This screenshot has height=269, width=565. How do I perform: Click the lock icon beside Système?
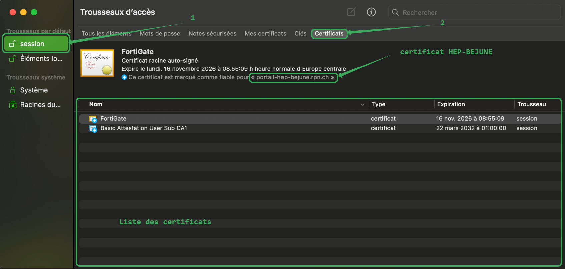tap(13, 90)
